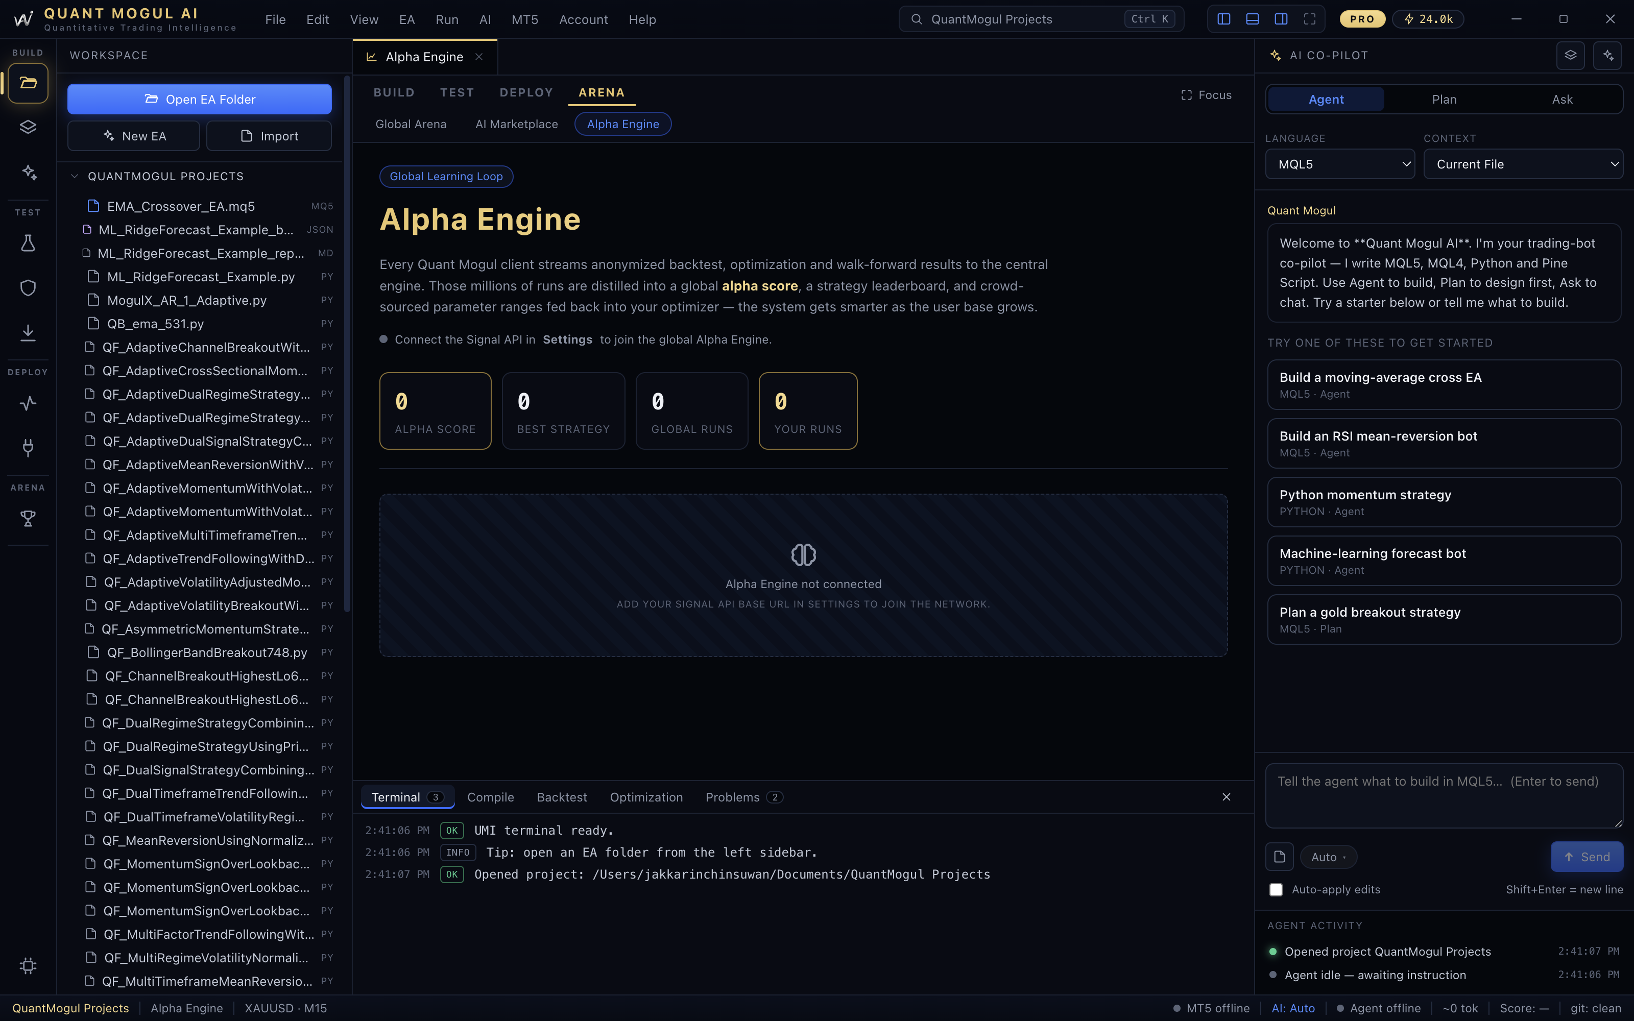Image resolution: width=1634 pixels, height=1021 pixels.
Task: Click the PRO plan badge
Action: pyautogui.click(x=1362, y=19)
